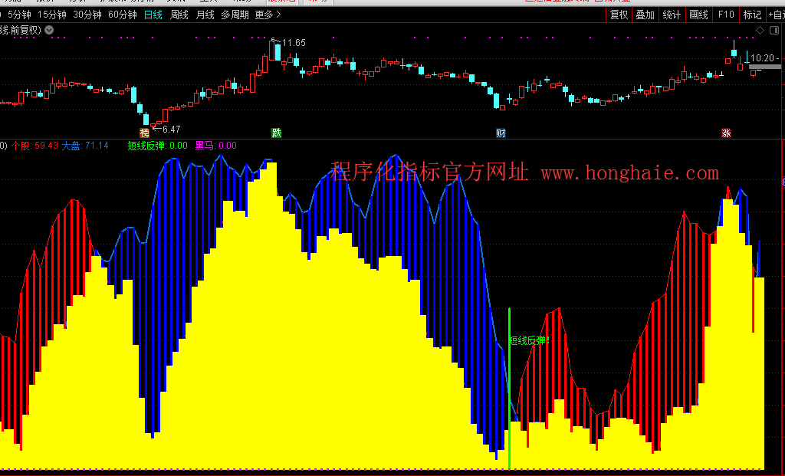This screenshot has height=476, width=785.
Task: Click the 短线反弹 indicator label
Action: tap(146, 145)
